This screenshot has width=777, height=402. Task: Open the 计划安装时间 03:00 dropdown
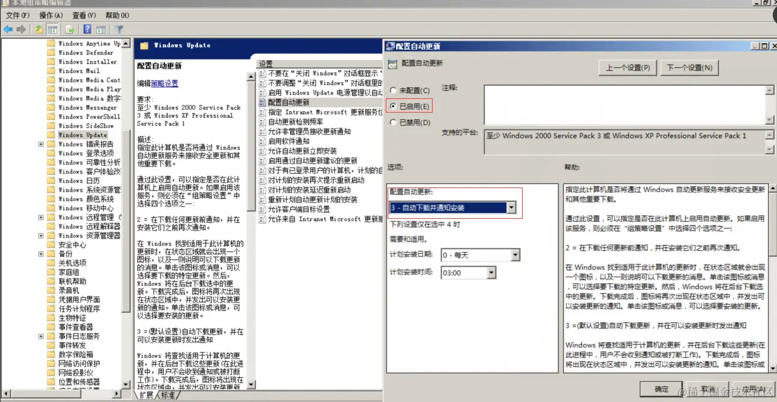tap(491, 273)
